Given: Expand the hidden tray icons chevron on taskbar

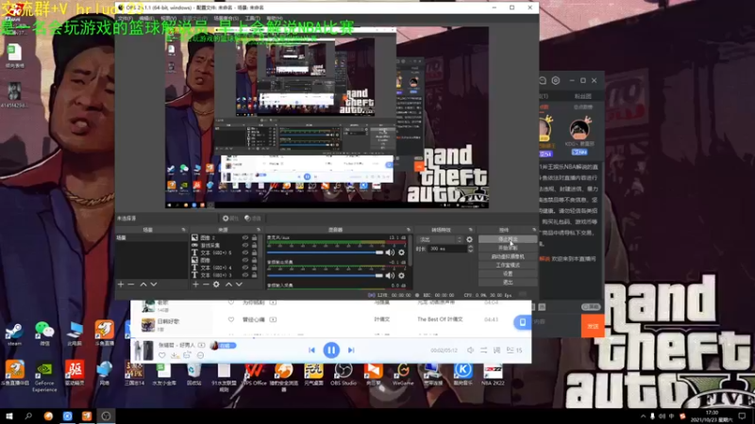Looking at the screenshot, I should pyautogui.click(x=643, y=416).
